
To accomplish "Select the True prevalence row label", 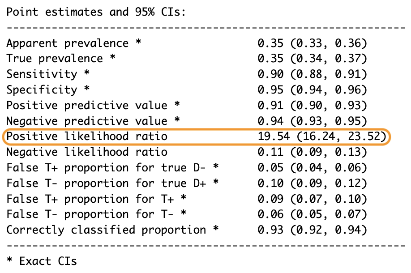I will (x=55, y=59).
